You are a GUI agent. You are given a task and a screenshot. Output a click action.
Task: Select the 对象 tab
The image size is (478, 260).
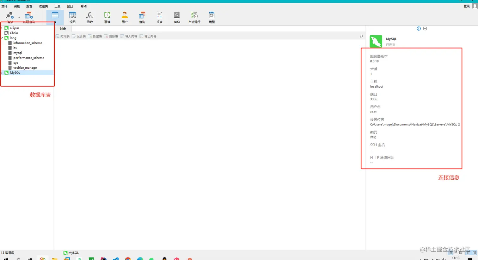[x=63, y=29]
